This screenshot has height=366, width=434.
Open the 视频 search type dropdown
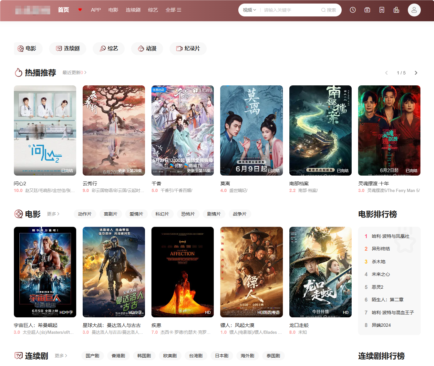coord(249,10)
